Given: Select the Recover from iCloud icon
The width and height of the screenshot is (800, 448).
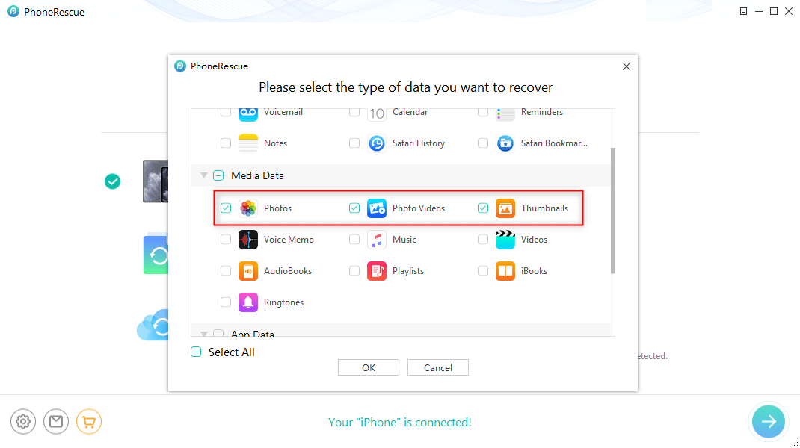Looking at the screenshot, I should [x=153, y=325].
